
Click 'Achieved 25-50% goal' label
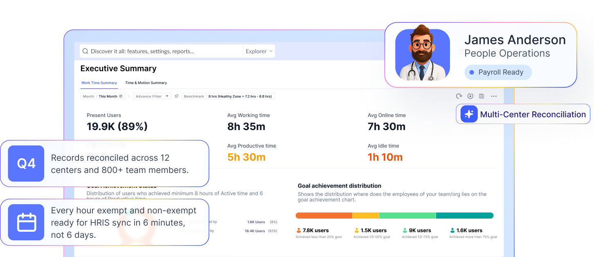(372, 237)
